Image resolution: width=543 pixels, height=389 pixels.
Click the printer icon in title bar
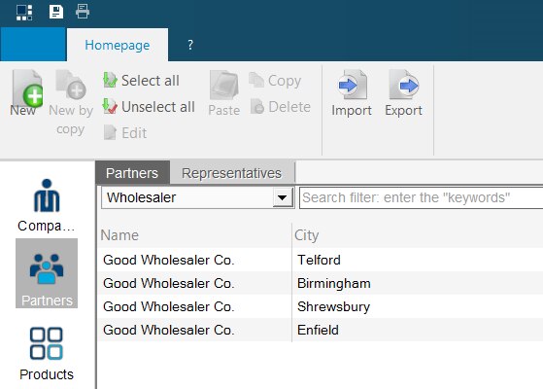pyautogui.click(x=83, y=12)
